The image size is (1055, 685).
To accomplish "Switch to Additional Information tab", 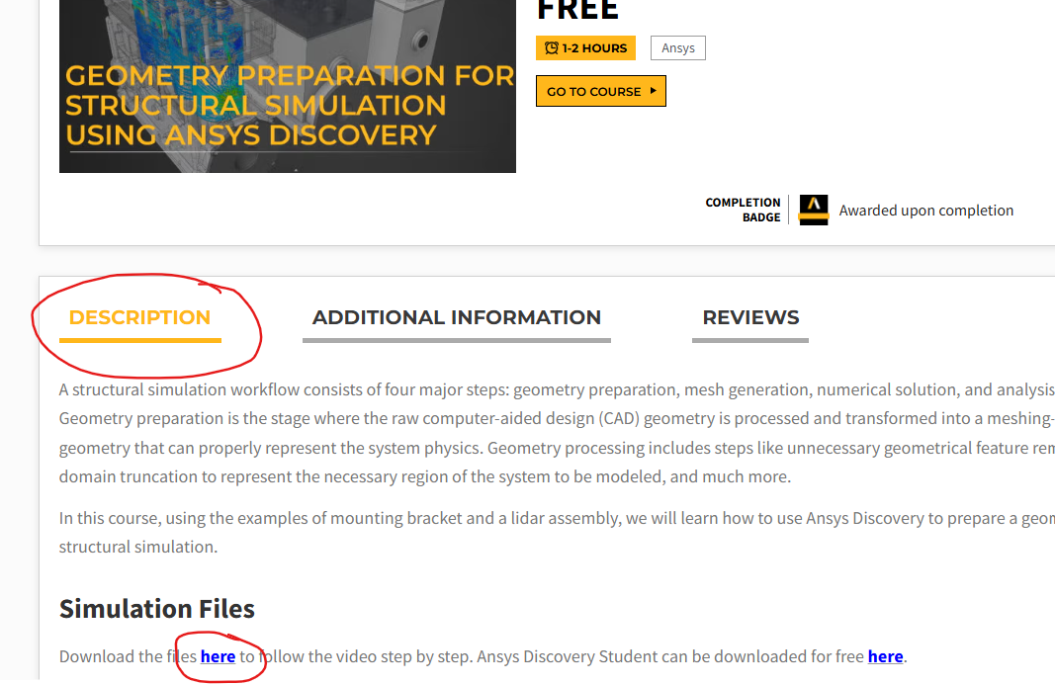I will tap(456, 317).
